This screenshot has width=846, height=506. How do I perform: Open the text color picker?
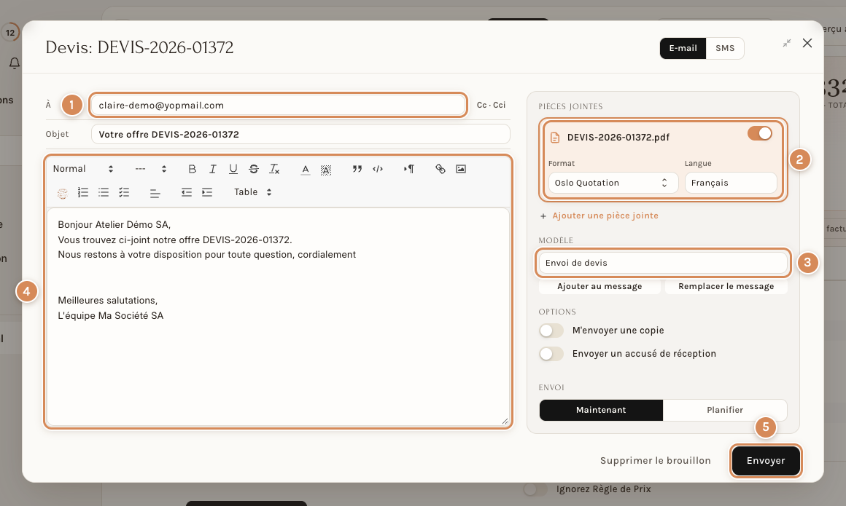[306, 169]
